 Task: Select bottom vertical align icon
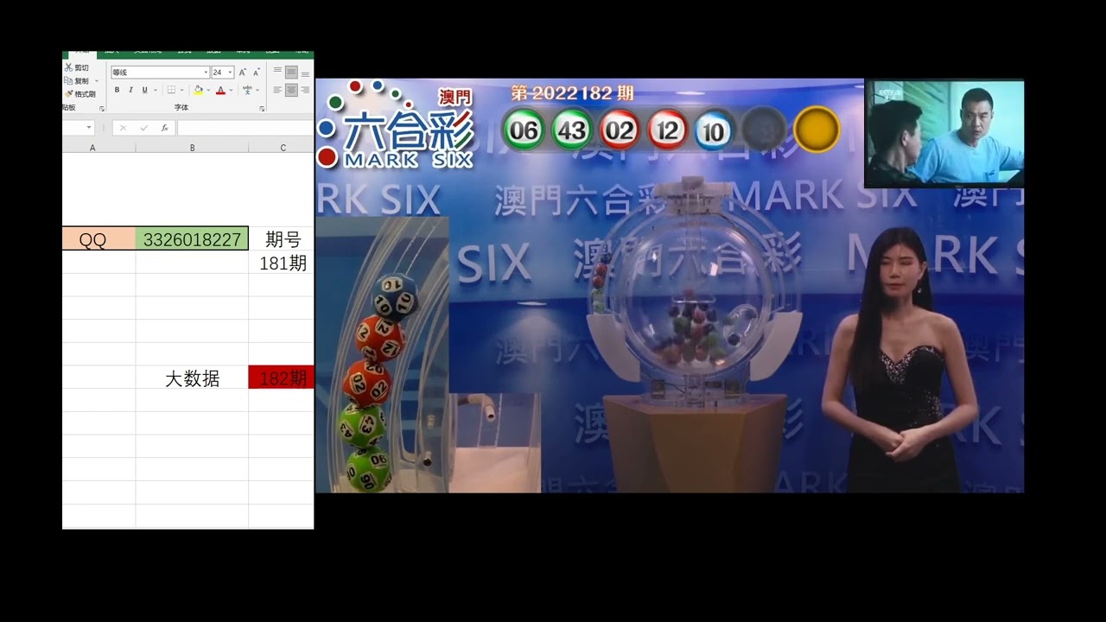pos(305,74)
